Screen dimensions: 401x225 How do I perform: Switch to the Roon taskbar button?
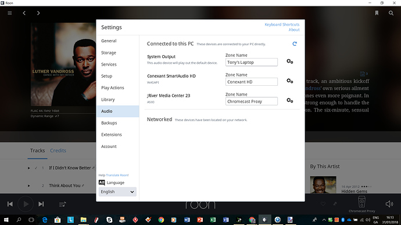(x=264, y=220)
